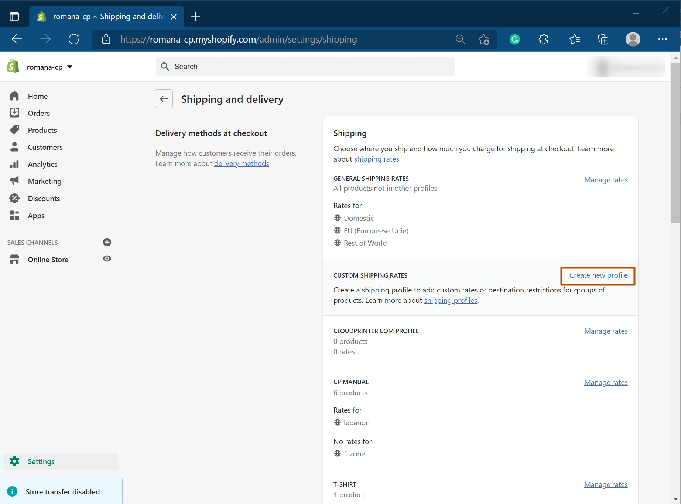Click the Apps grid icon
Viewport: 681px width, 504px height.
point(14,215)
